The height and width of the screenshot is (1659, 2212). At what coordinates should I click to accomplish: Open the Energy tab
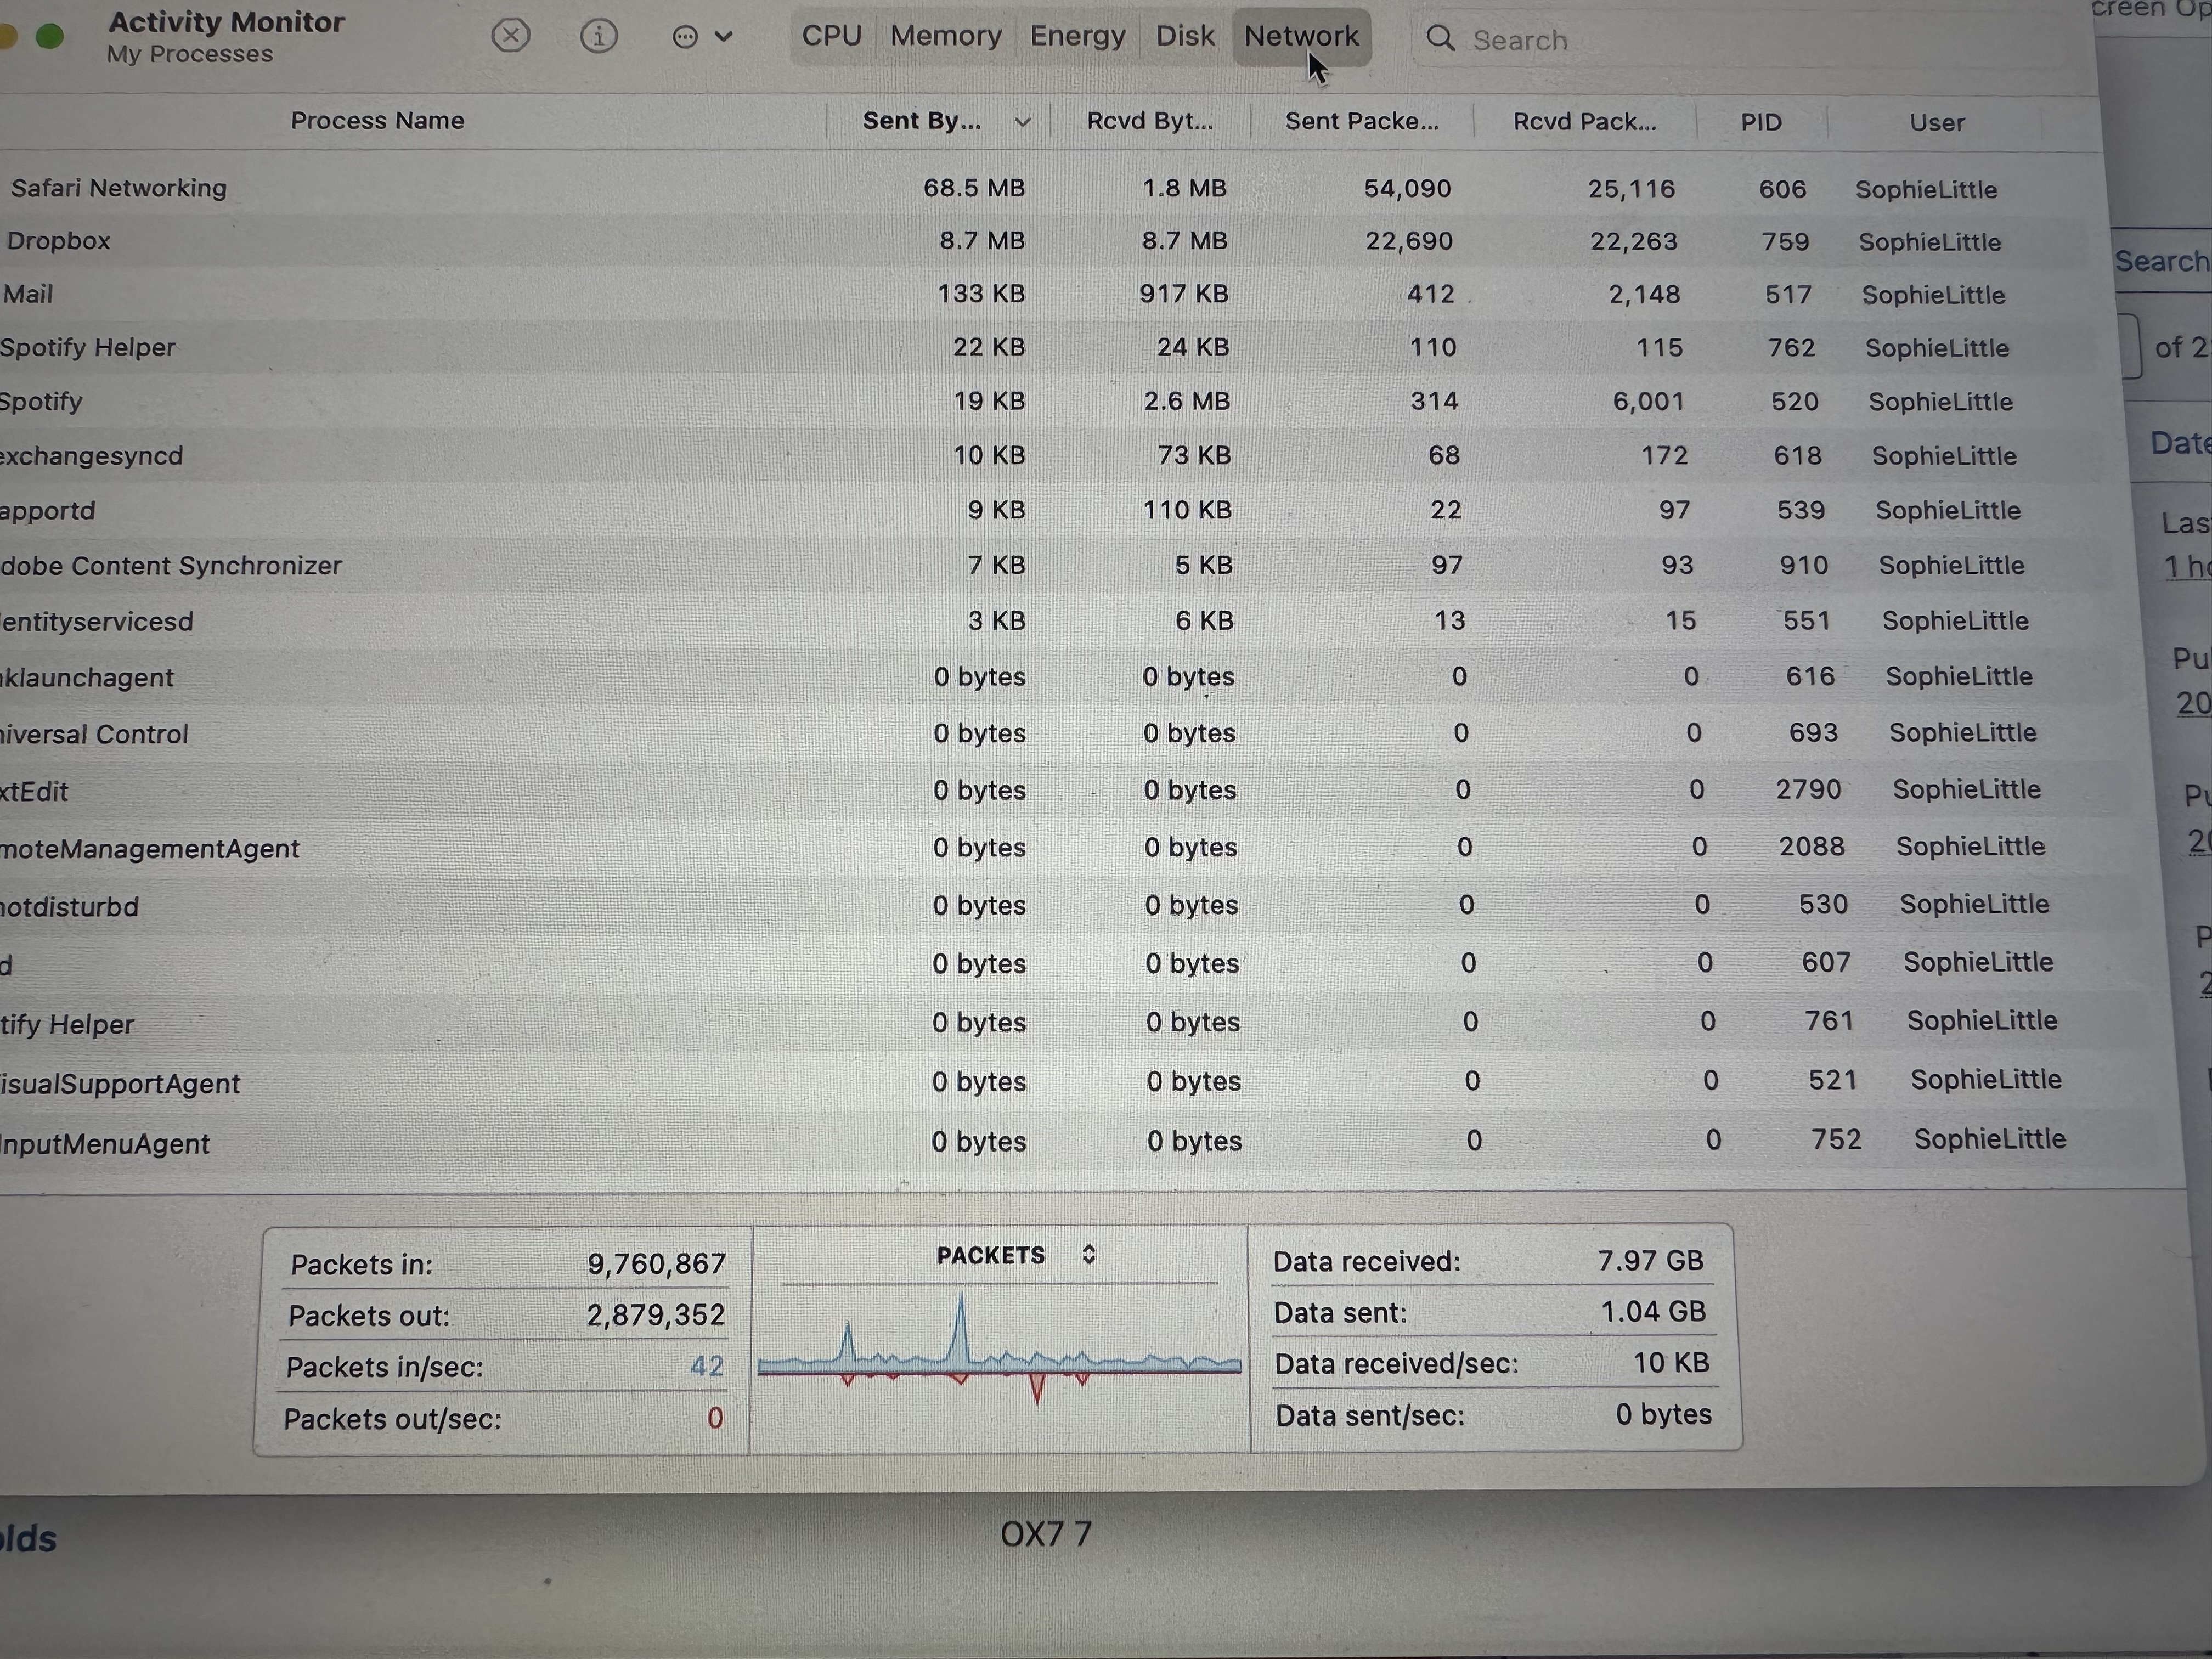(x=1077, y=36)
